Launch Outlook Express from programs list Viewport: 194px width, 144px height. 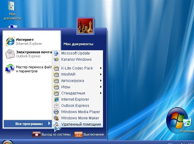[77, 106]
